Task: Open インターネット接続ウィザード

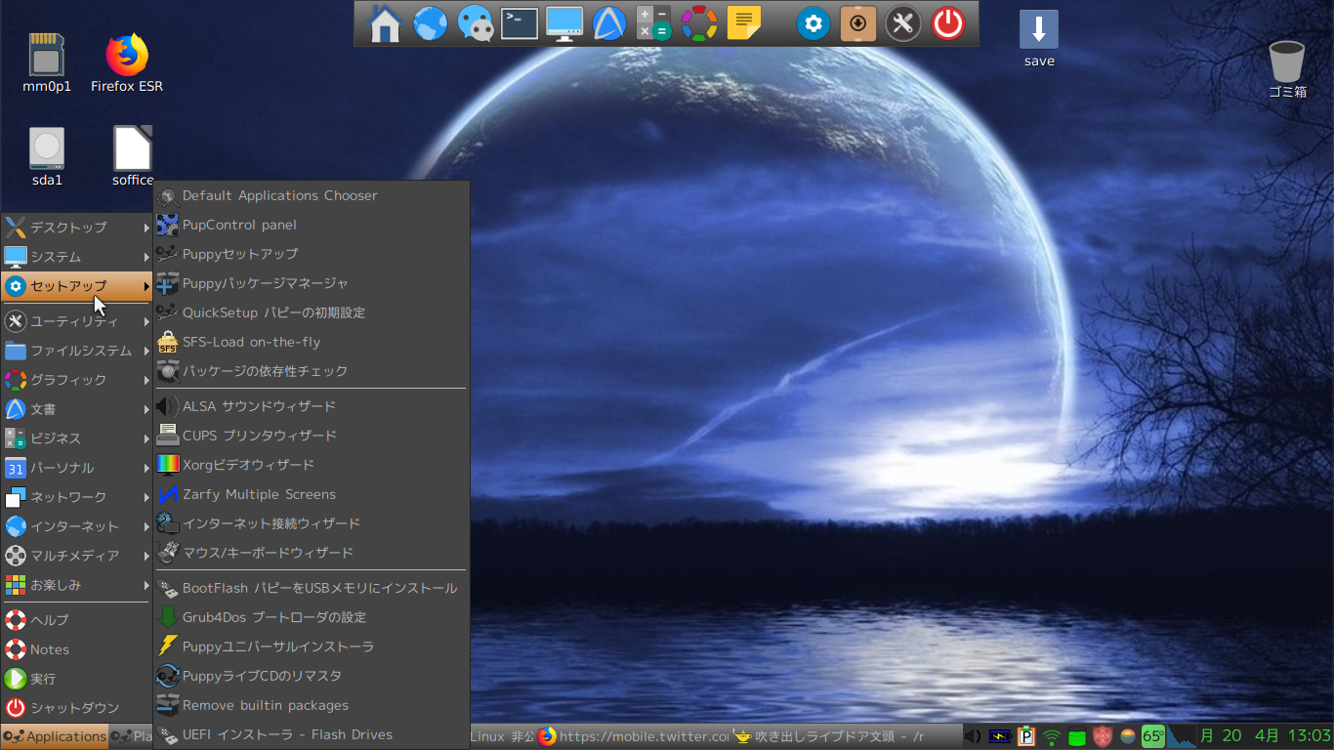Action: (x=312, y=523)
